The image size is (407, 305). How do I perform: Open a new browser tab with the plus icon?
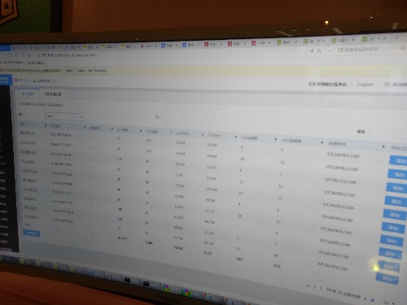[x=396, y=37]
